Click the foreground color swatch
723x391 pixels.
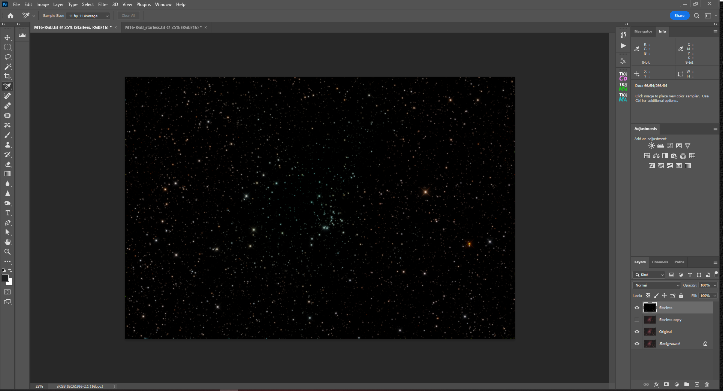[x=5, y=278]
